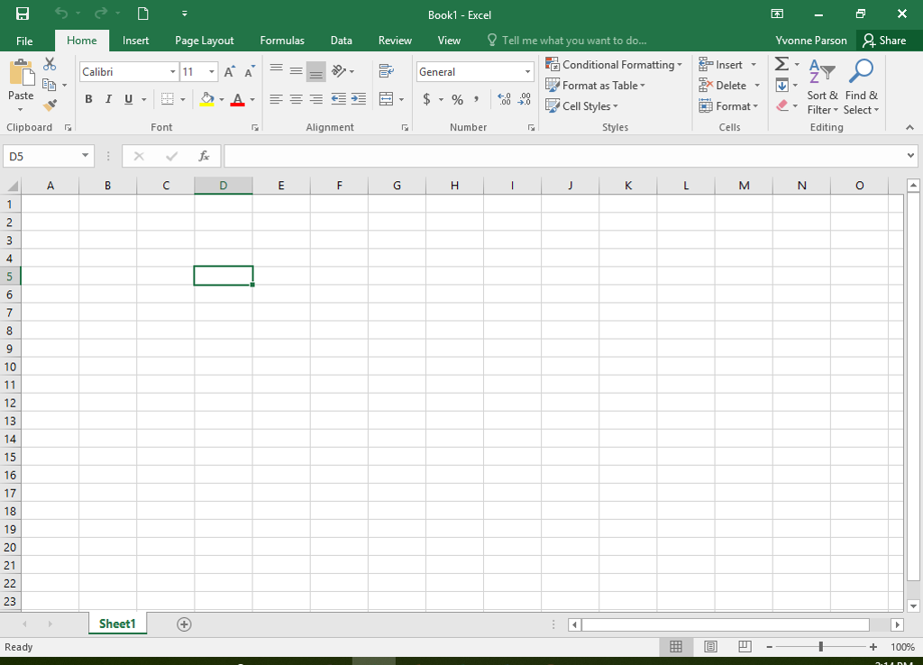This screenshot has height=665, width=923.
Task: Increase indent in the Alignment group
Action: [359, 99]
